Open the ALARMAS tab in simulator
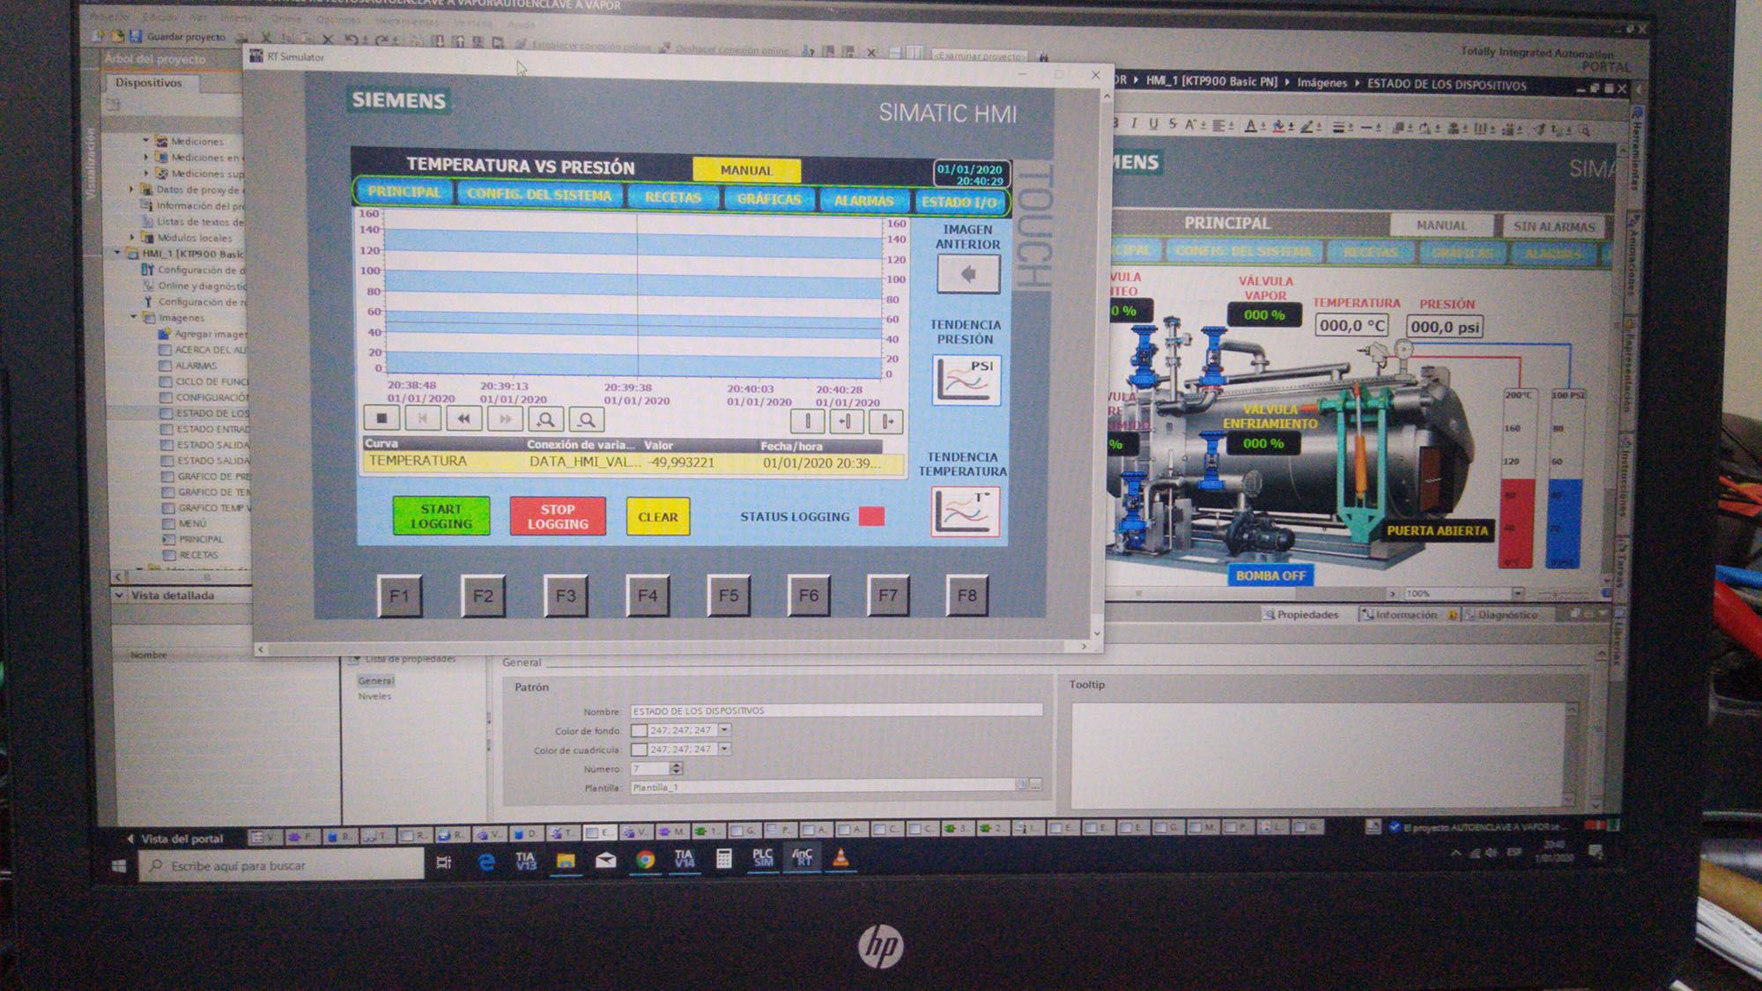Image resolution: width=1762 pixels, height=991 pixels. pos(863,201)
